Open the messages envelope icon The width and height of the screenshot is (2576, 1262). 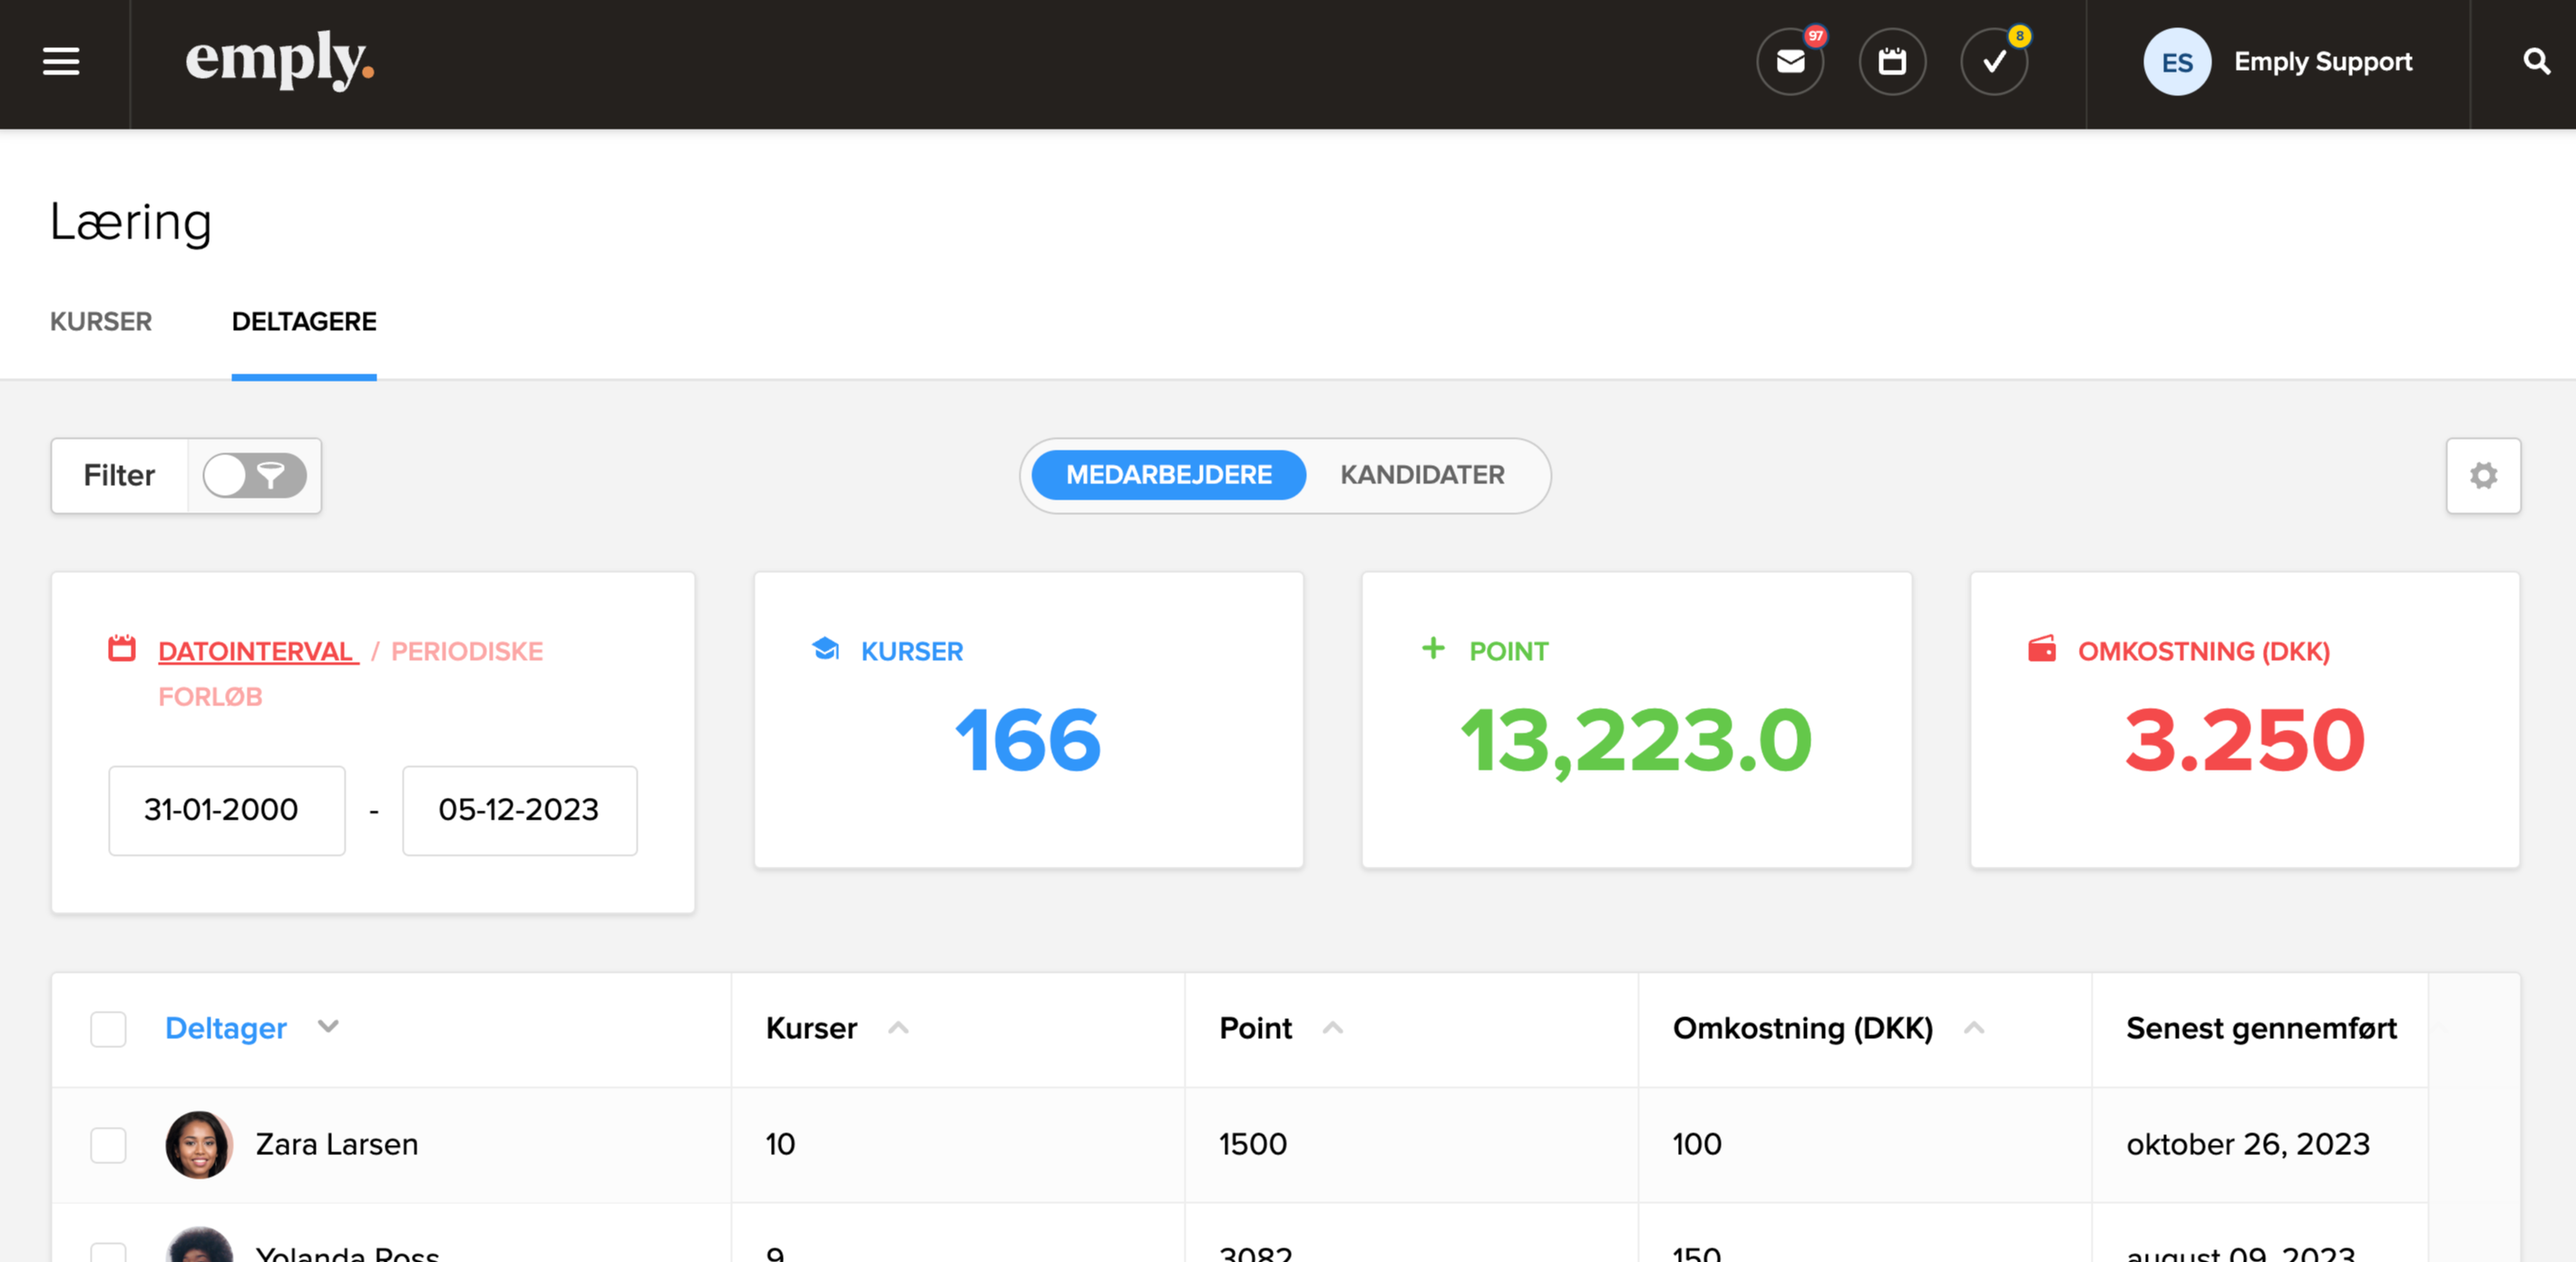click(1790, 62)
